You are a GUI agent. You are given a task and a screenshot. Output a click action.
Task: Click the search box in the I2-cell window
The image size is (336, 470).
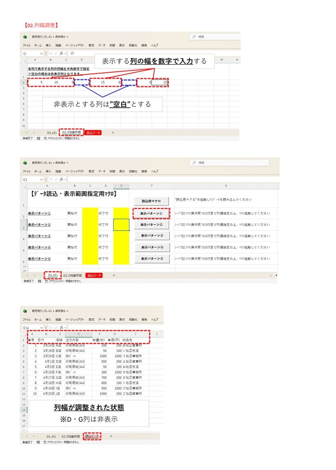point(215,37)
